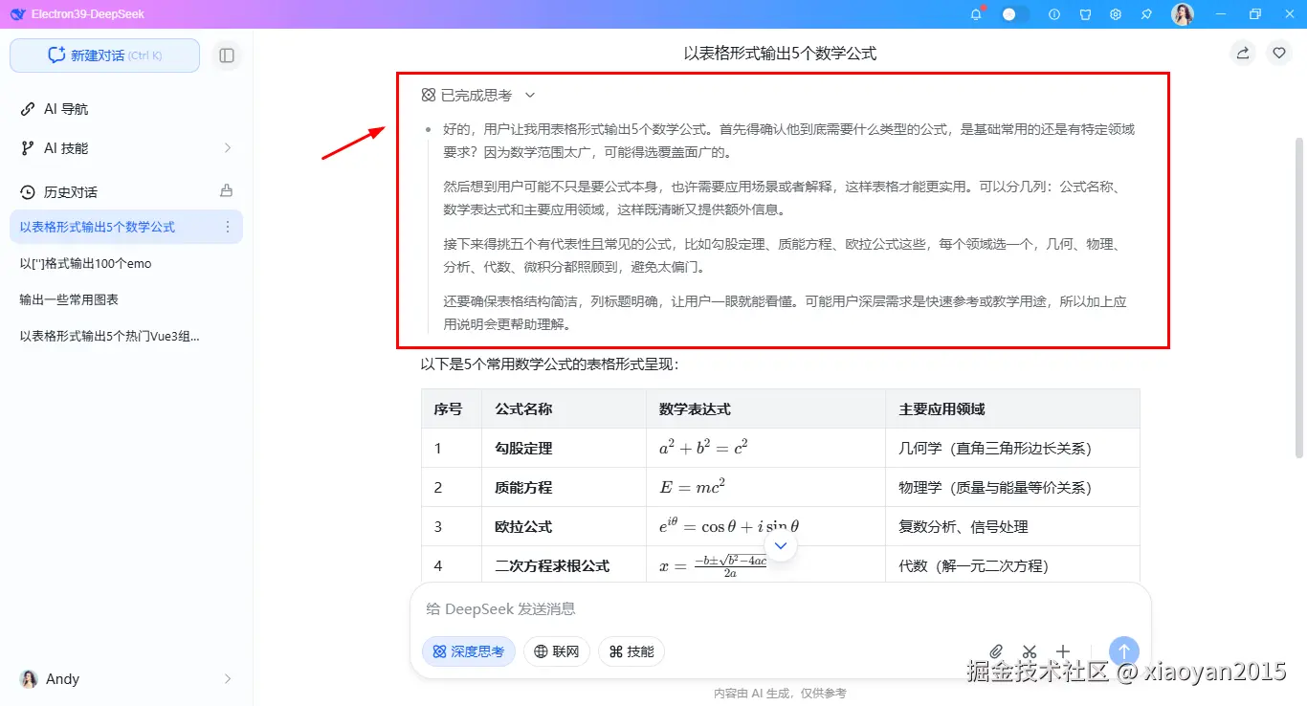Collapse the sidebar with the panel icon

pos(227,55)
